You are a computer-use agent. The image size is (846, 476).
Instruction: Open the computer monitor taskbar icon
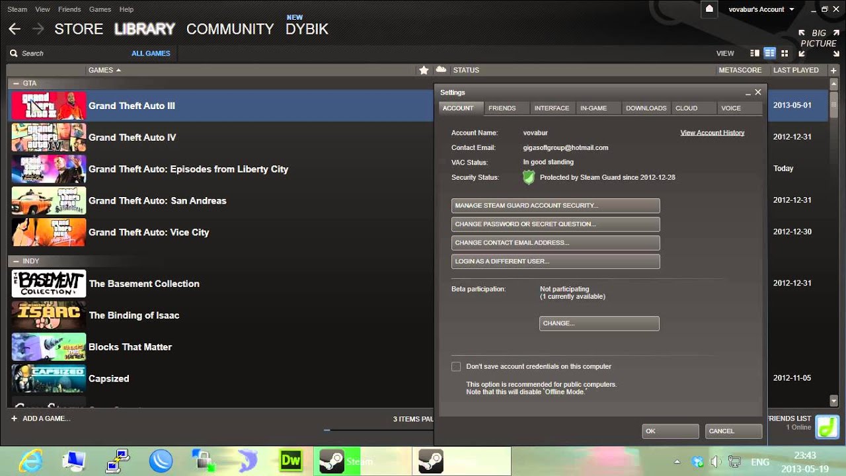point(74,461)
